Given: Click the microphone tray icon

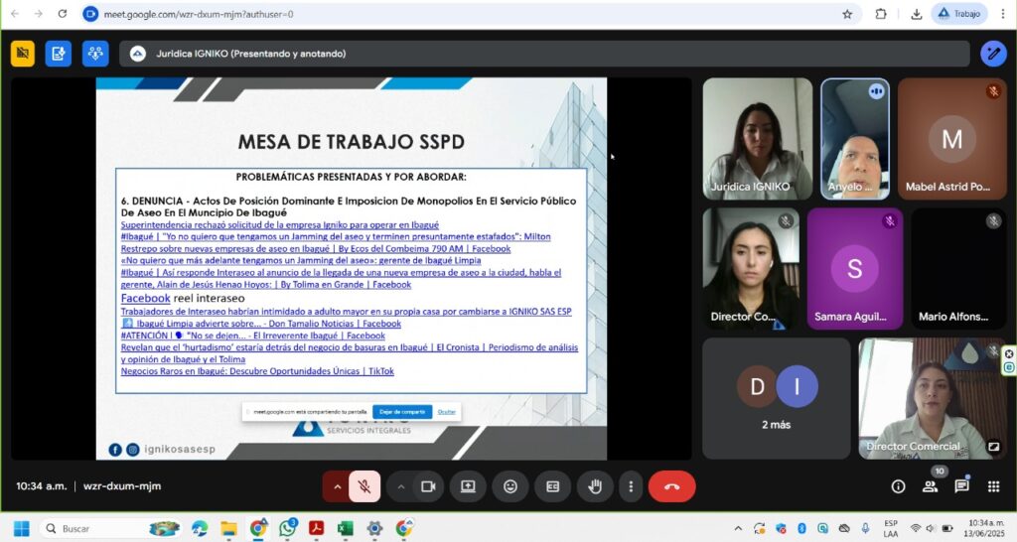Looking at the screenshot, I should click(x=865, y=529).
